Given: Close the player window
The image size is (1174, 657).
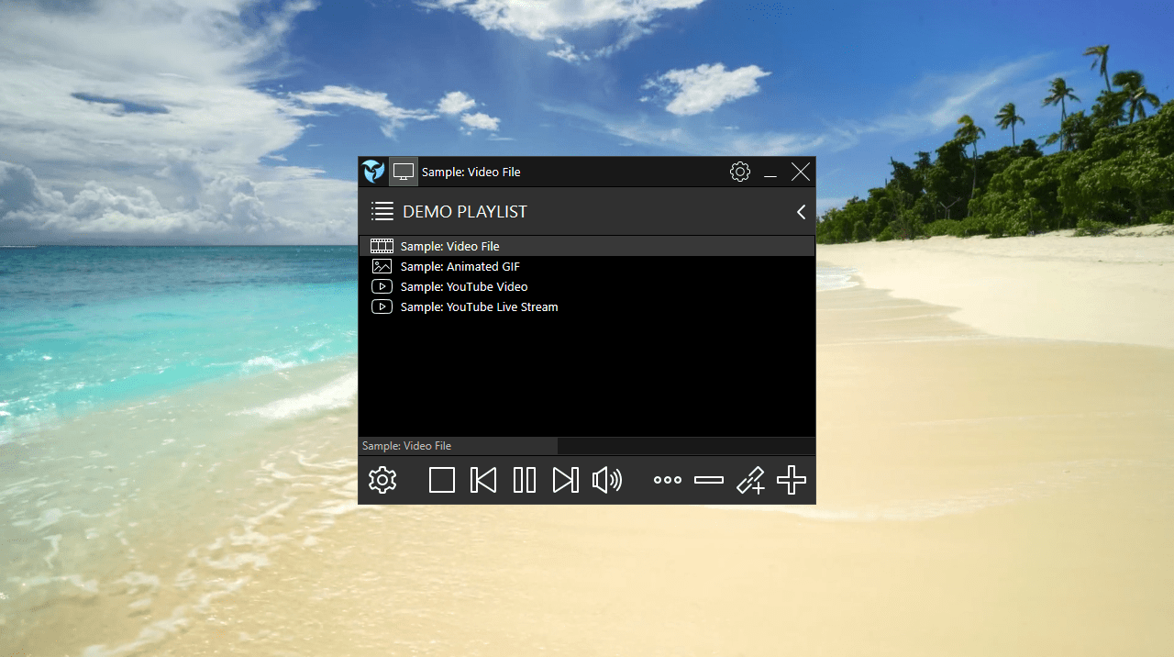Looking at the screenshot, I should 801,172.
